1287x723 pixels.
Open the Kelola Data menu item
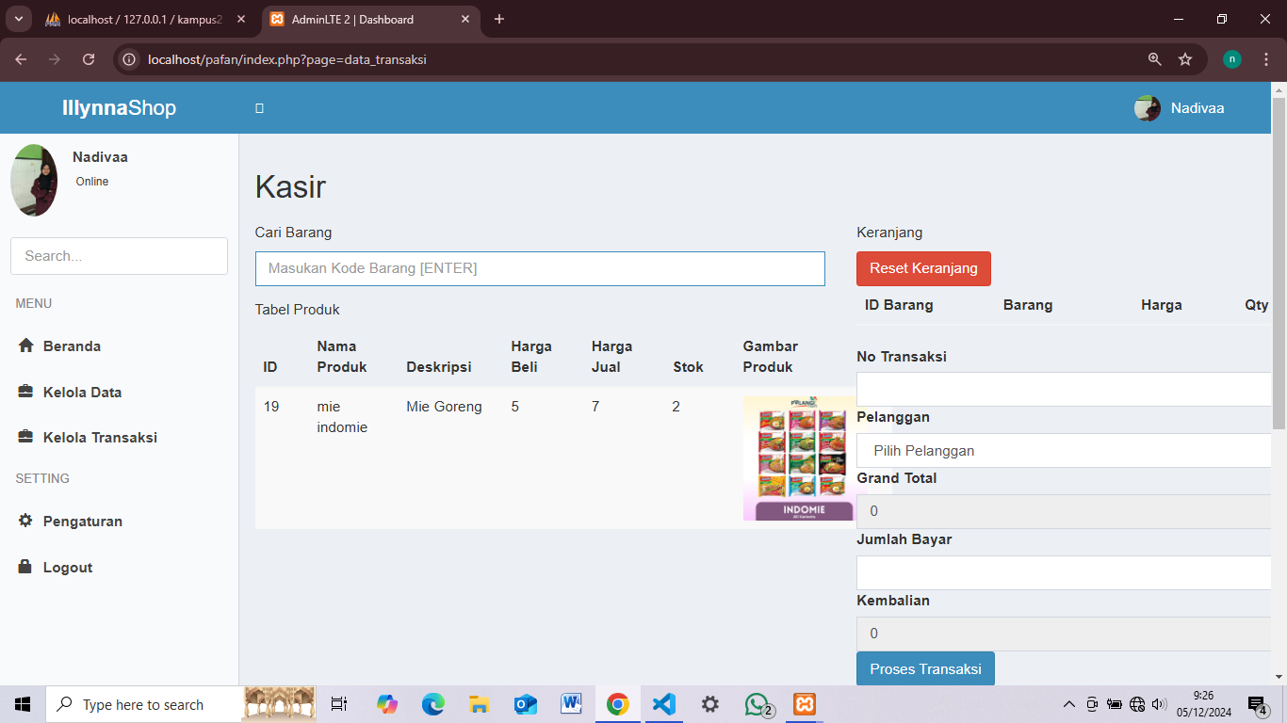(x=82, y=392)
